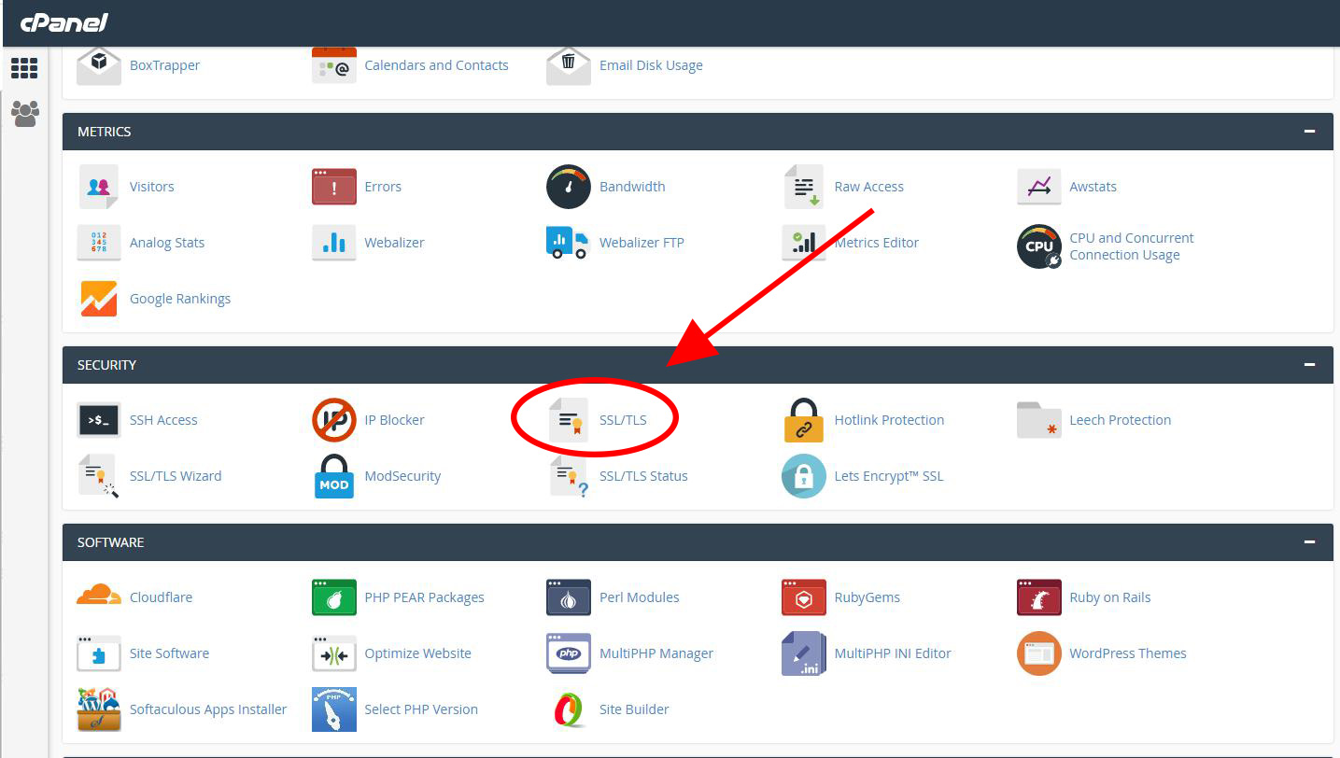The width and height of the screenshot is (1340, 758).
Task: Open the SSL/TLS Wizard icon
Action: (99, 476)
